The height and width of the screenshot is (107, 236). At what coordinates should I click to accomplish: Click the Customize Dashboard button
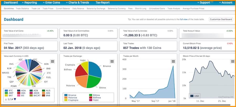221,19
